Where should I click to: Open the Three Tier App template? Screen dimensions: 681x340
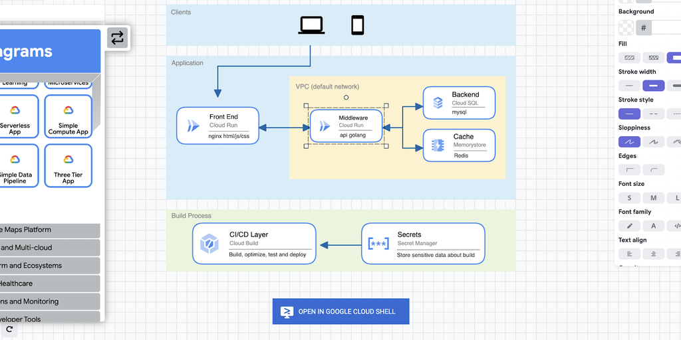tap(68, 166)
